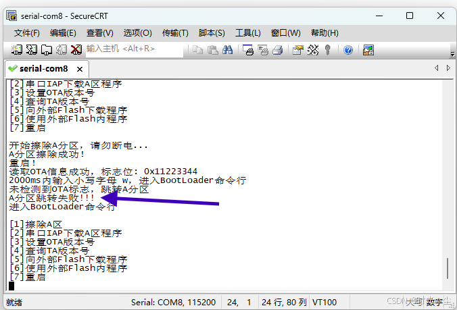Open the 传输(T) menu
Image resolution: width=457 pixels, height=310 pixels.
175,33
